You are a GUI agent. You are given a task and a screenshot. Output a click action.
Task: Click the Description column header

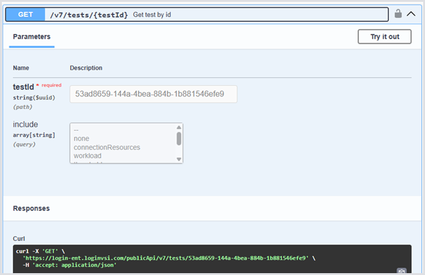click(86, 68)
